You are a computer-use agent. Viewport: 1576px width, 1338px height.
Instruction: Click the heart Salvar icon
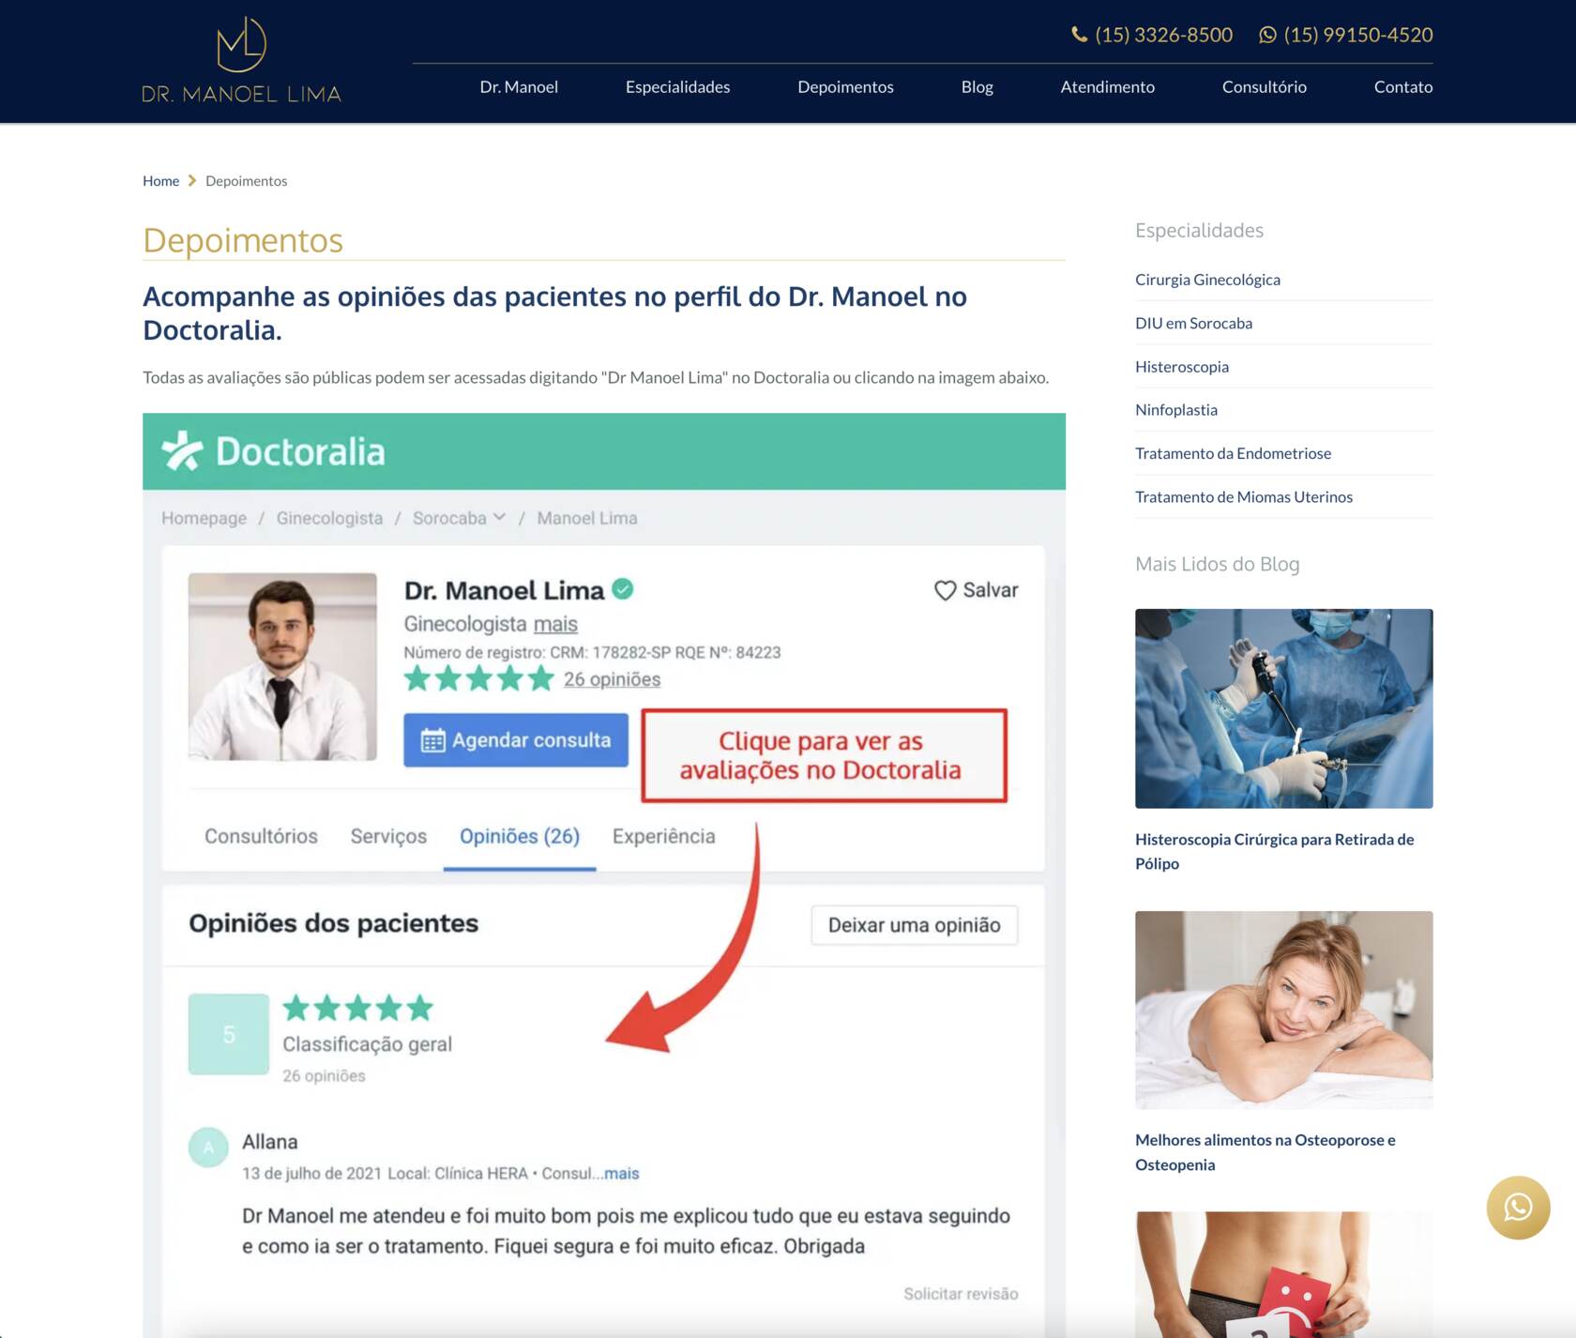click(945, 590)
